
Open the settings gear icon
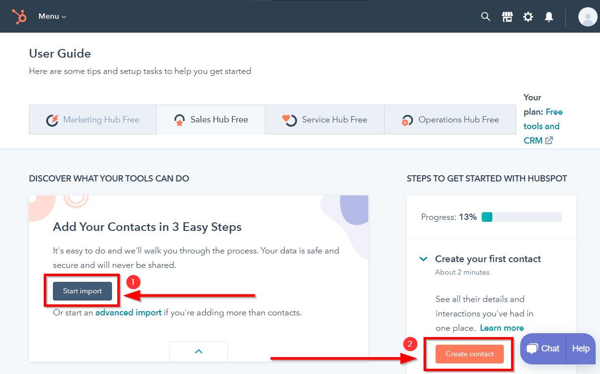[528, 17]
